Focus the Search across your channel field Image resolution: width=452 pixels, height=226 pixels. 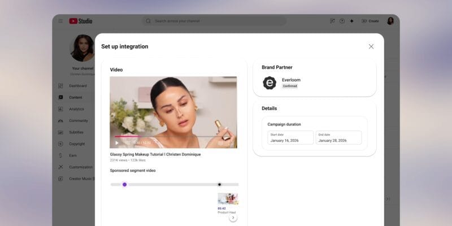coord(214,21)
